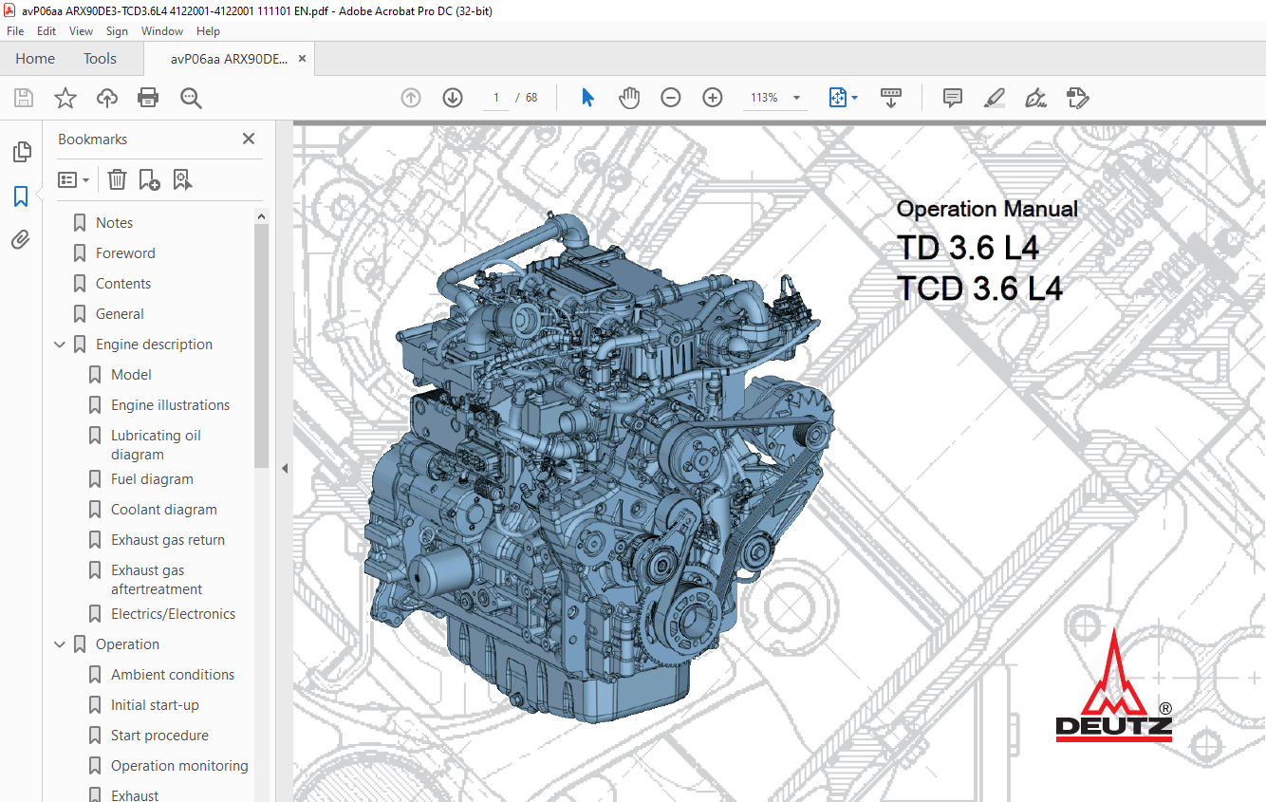Activate the Hand pan tool
Screen dimensions: 1266x802
pos(629,98)
